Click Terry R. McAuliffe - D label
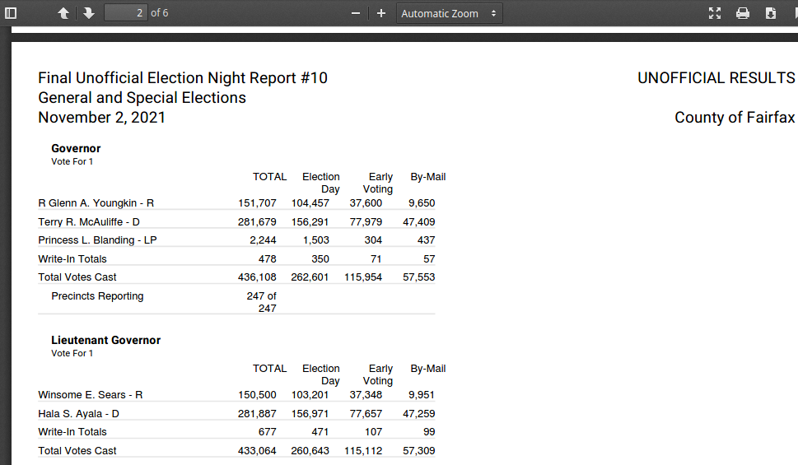 tap(89, 222)
